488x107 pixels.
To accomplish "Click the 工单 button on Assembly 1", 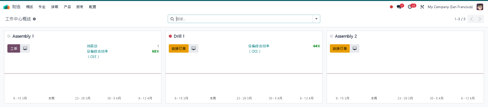I will pos(14,49).
